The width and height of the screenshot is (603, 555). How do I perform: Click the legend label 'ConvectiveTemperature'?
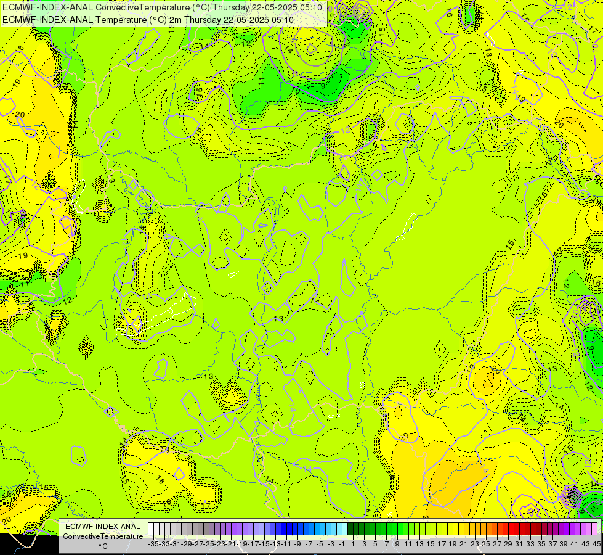point(103,536)
